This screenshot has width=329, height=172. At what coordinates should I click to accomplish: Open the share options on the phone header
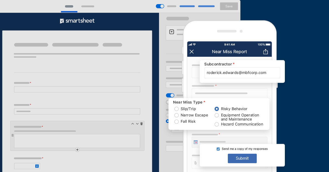coord(265,51)
